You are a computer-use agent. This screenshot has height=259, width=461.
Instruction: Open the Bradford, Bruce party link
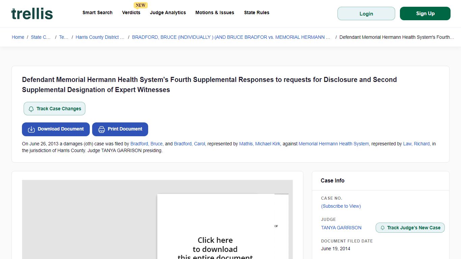coord(146,144)
